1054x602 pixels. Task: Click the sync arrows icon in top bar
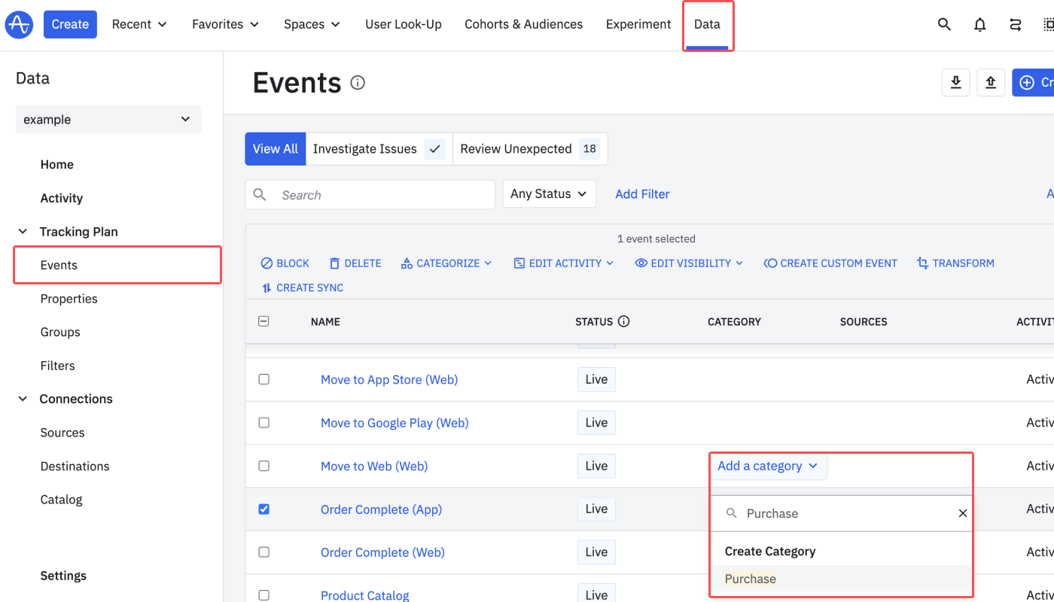pos(1016,24)
